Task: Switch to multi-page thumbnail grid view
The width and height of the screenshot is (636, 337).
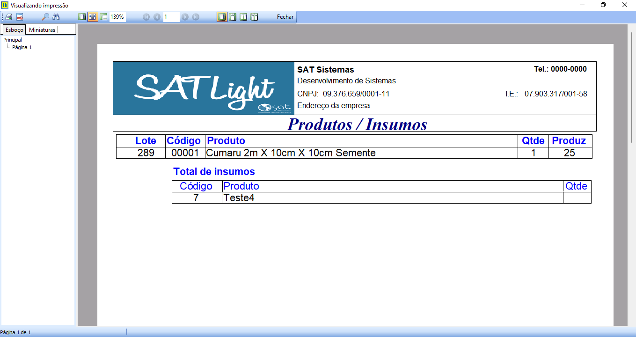Action: click(254, 17)
